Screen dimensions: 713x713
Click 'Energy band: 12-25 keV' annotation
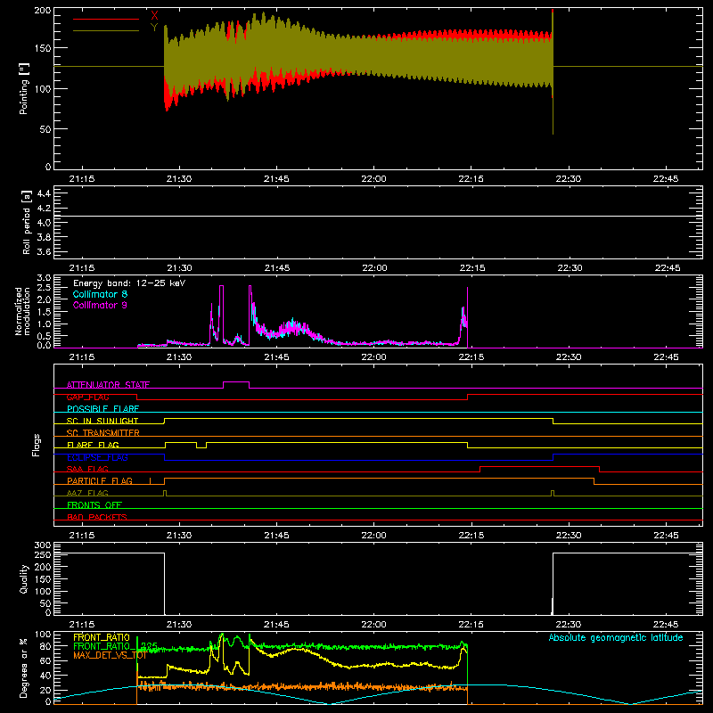[129, 283]
